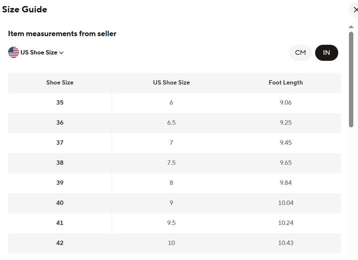The height and width of the screenshot is (260, 358).
Task: Open the US Shoe Size dropdown
Action: click(x=36, y=52)
